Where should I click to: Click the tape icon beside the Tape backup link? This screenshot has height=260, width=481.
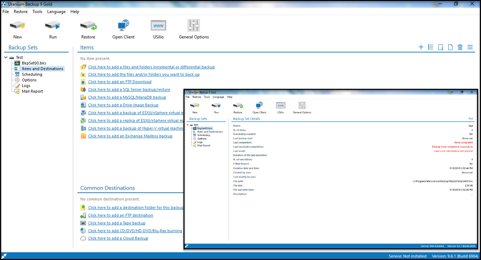point(83,223)
